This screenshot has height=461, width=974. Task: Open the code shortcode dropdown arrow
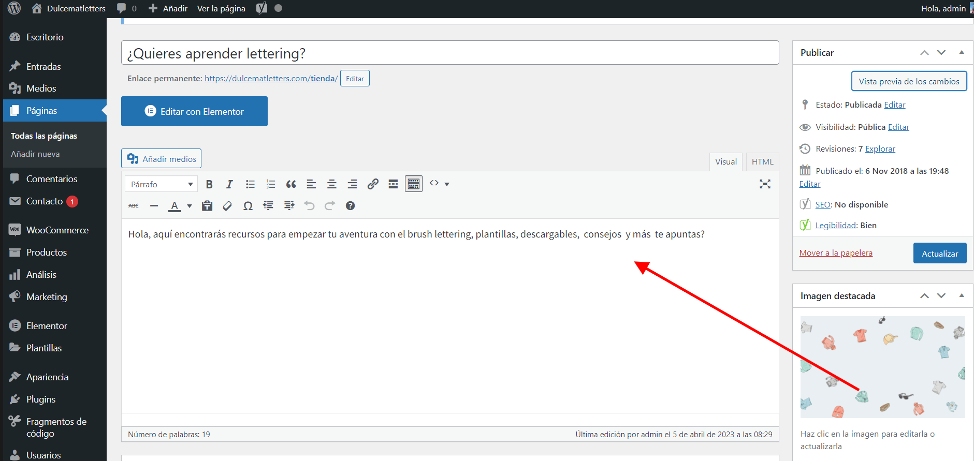click(447, 184)
